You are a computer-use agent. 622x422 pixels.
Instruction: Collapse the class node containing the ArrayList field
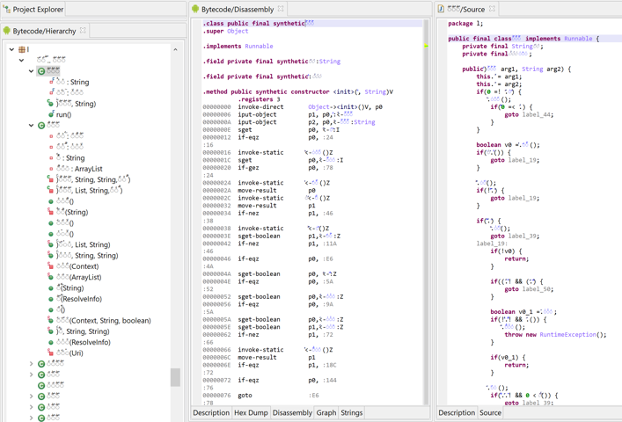[32, 125]
